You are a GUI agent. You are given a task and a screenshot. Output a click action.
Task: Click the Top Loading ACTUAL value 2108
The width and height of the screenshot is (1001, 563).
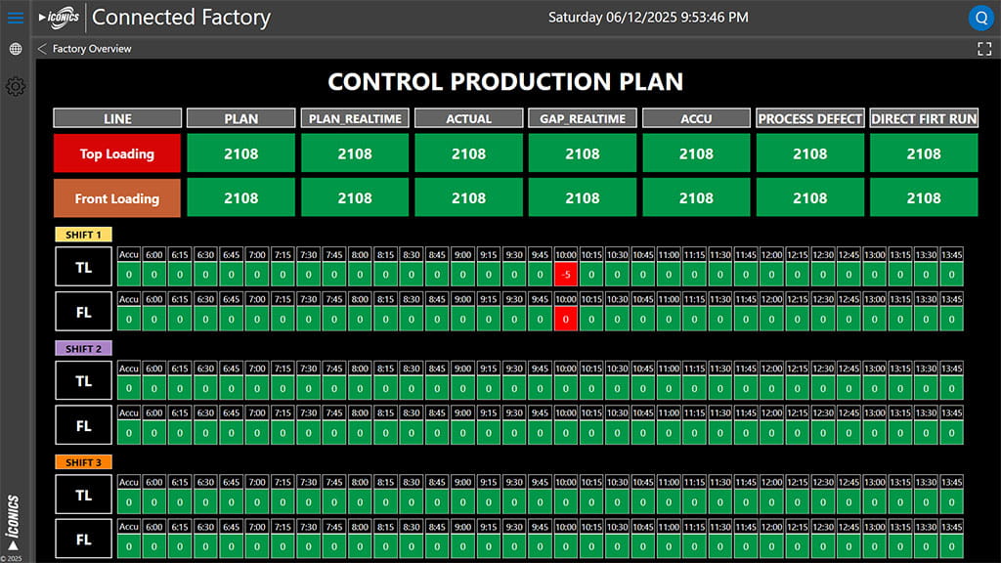[468, 153]
